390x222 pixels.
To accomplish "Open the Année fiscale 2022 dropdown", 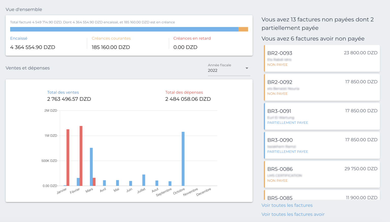I will (x=228, y=68).
